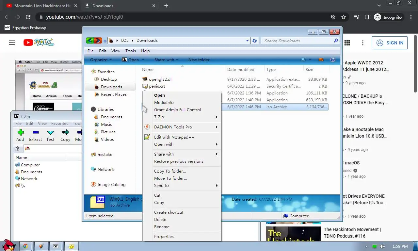This screenshot has width=418, height=251.
Task: Click the Test icon in 7-Zip
Action: coord(50,132)
